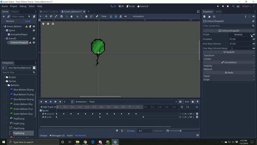The width and height of the screenshot is (257, 145).
Task: Uncheck the scale track enabled checkbox
Action: point(43,117)
